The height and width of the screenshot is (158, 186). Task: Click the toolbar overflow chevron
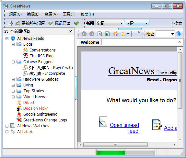tap(139, 32)
